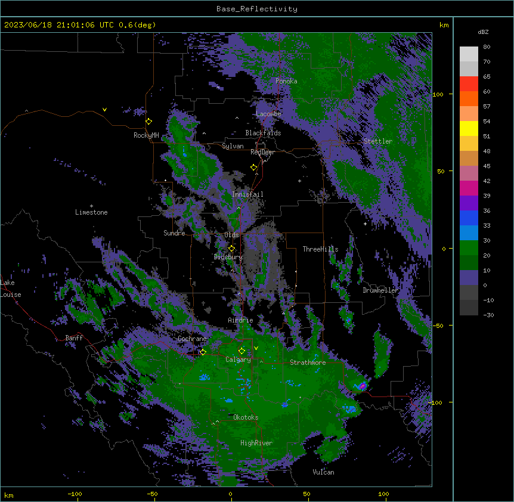Viewport: 514px width, 502px height.
Task: Click the Calgary city label
Action: click(x=238, y=360)
